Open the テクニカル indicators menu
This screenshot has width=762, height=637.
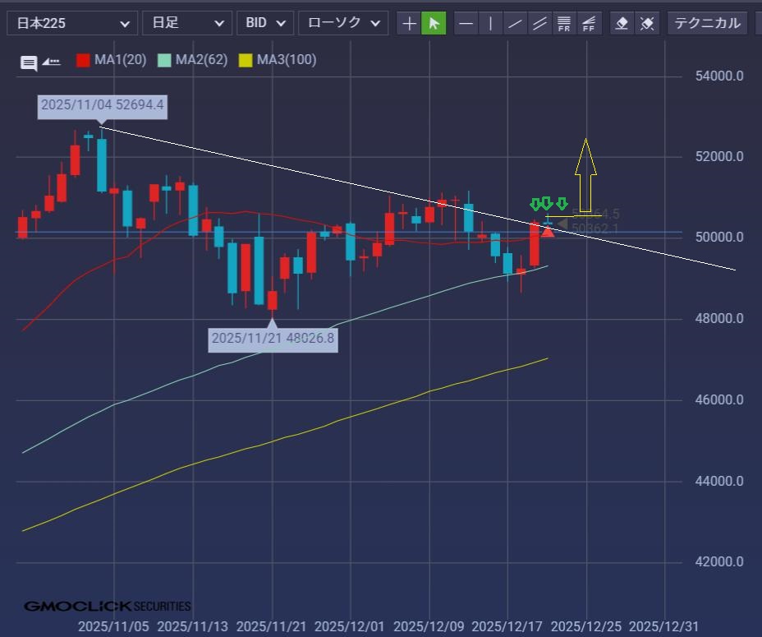[x=707, y=23]
